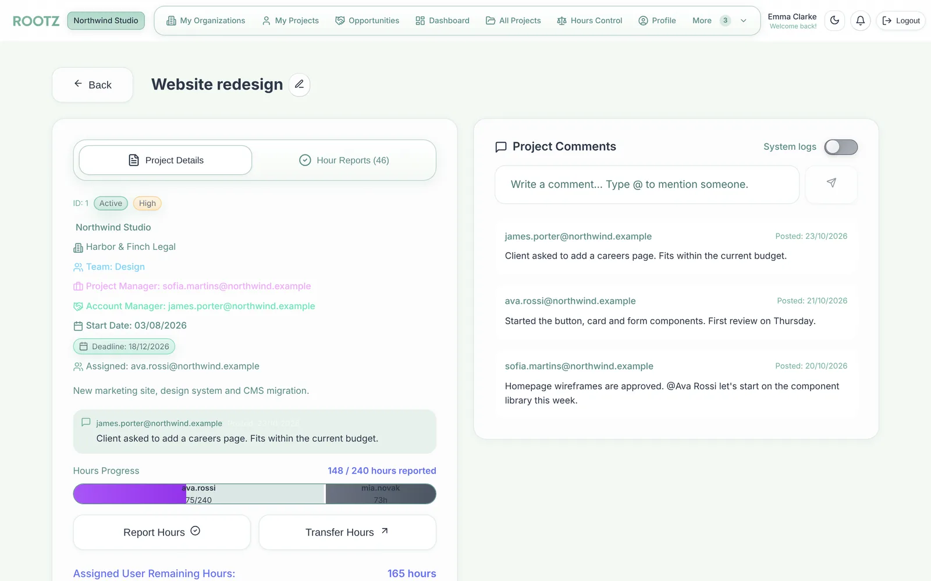
Task: Click the calendar icon beside Start Date
Action: tap(78, 326)
